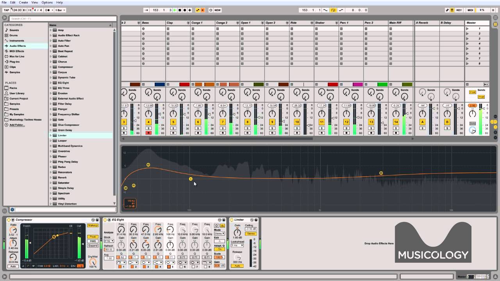Toggle the MIDI map mode switch

tap(471, 10)
